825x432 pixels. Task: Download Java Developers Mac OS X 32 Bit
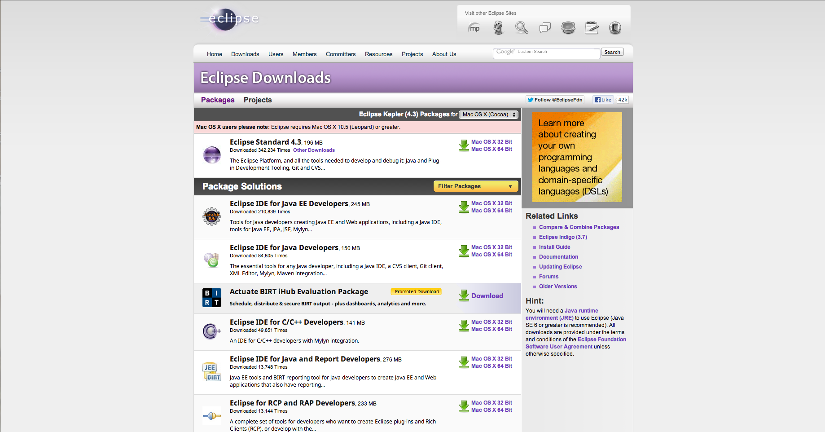tap(491, 247)
